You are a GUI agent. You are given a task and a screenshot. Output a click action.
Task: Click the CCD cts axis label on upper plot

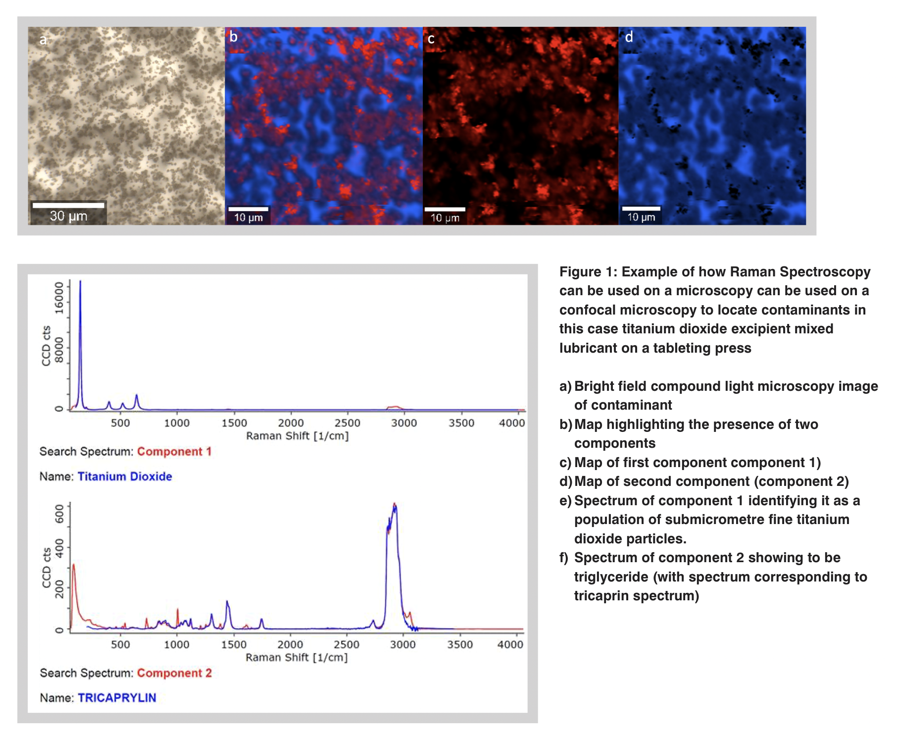(46, 346)
